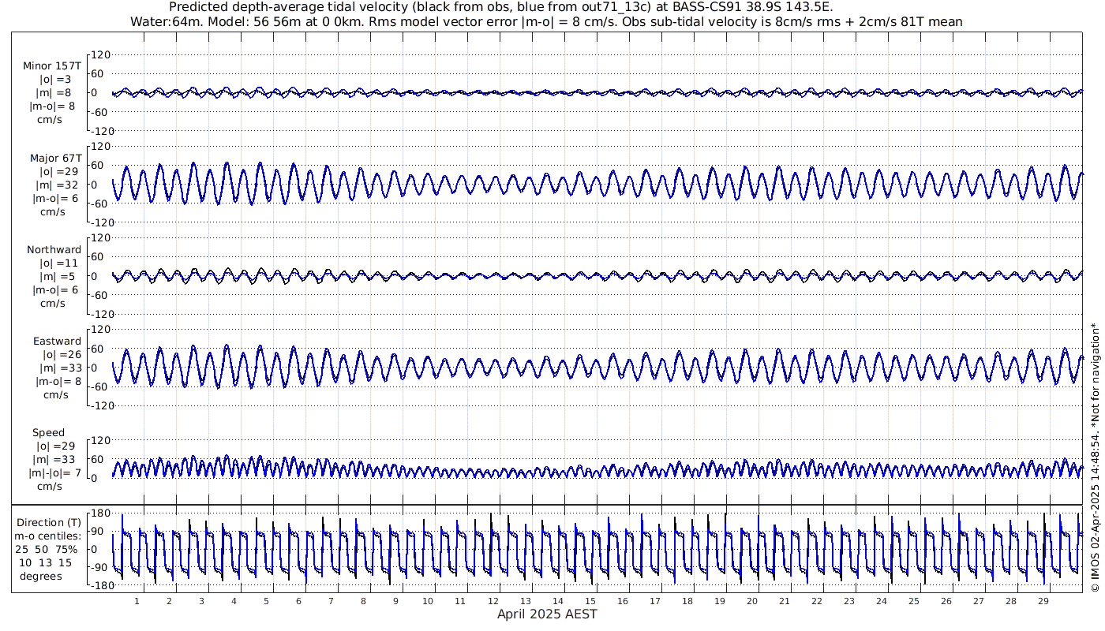Viewport: 1105px width, 631px height.
Task: Click the 'Water:64m' subtitle line
Action: 546,21
